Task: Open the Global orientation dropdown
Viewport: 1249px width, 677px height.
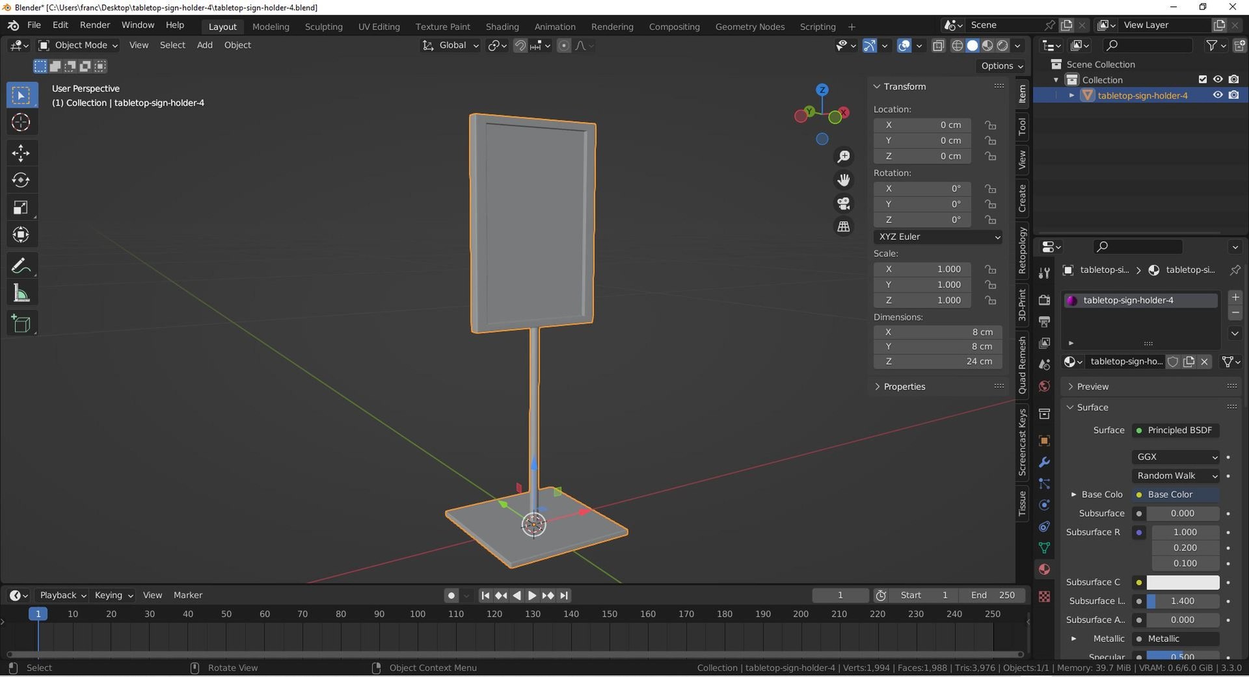Action: point(451,45)
